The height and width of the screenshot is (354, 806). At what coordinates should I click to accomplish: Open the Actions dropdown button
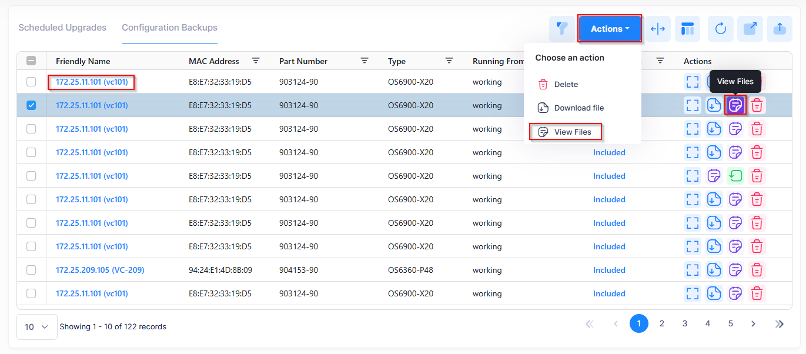(x=610, y=29)
